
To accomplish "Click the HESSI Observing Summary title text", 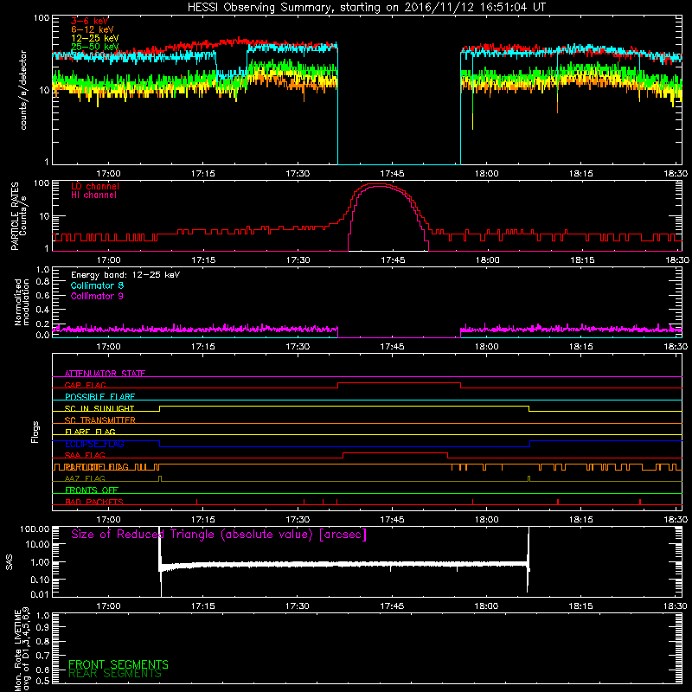I will point(366,8).
